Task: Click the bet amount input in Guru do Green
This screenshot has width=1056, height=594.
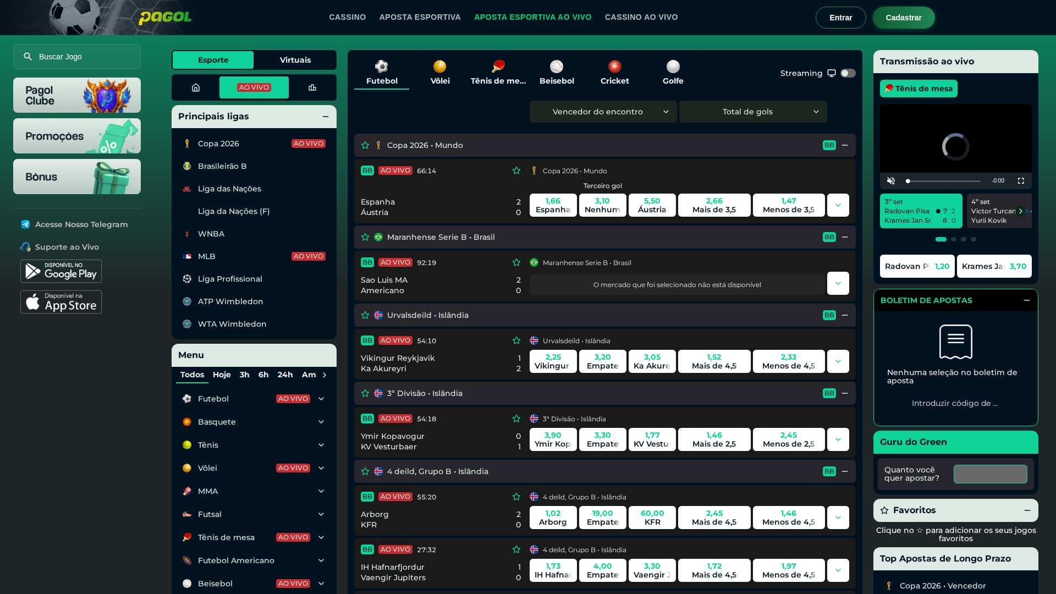Action: tap(991, 474)
